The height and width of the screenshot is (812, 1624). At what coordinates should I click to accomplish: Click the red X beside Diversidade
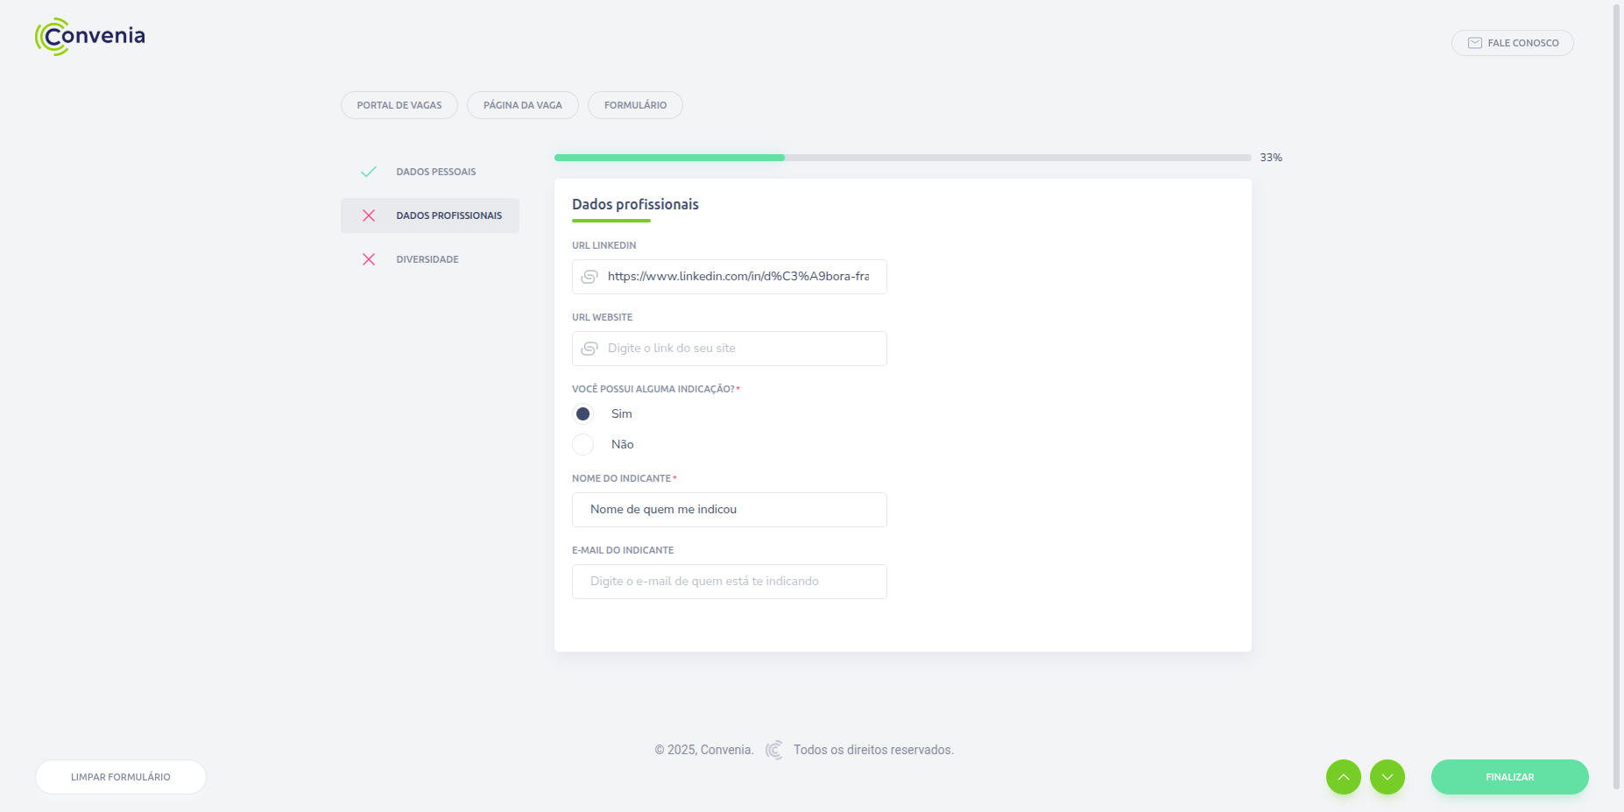[x=369, y=259]
